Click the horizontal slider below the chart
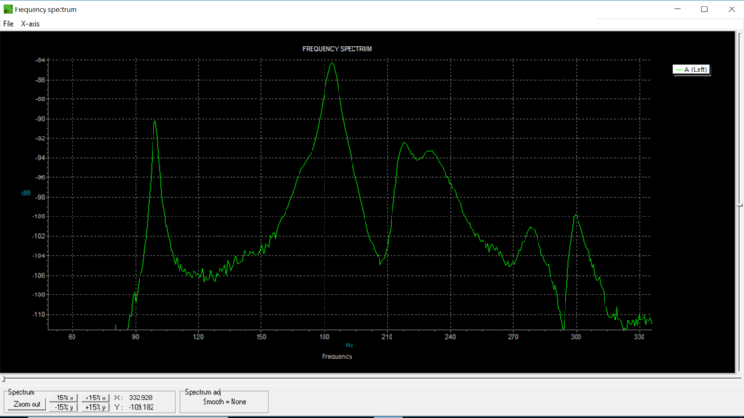The width and height of the screenshot is (744, 418). tap(370, 379)
